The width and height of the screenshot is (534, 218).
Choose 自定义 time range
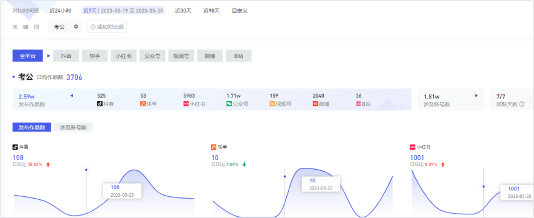[240, 10]
